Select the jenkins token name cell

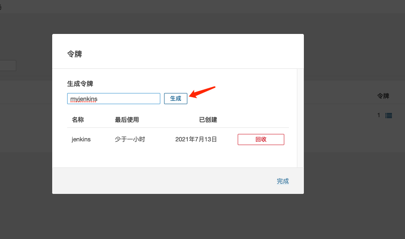click(x=81, y=139)
